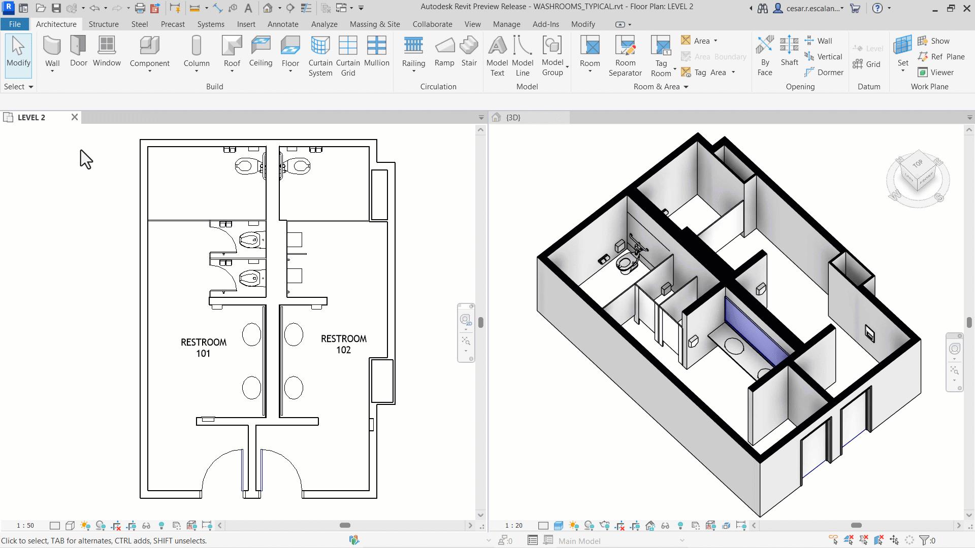Toggle Select Links in status bar
975x548 pixels.
point(833,540)
